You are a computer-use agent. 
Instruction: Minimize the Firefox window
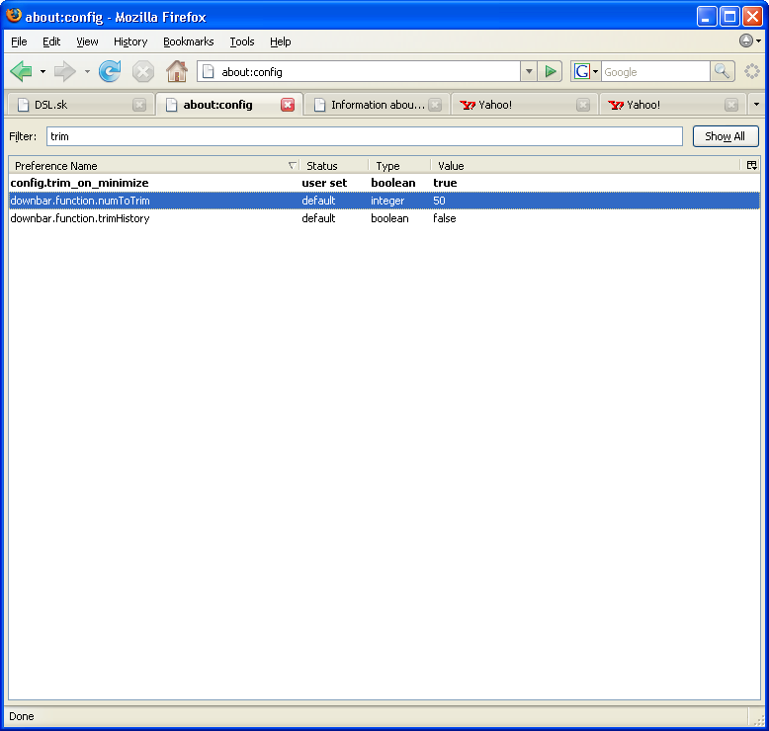706,17
